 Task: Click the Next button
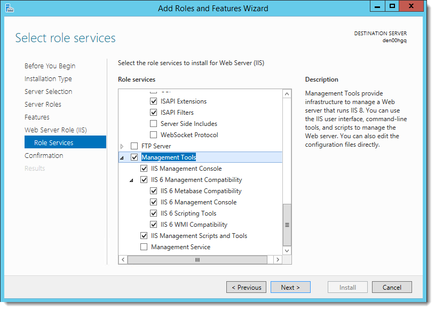point(290,287)
